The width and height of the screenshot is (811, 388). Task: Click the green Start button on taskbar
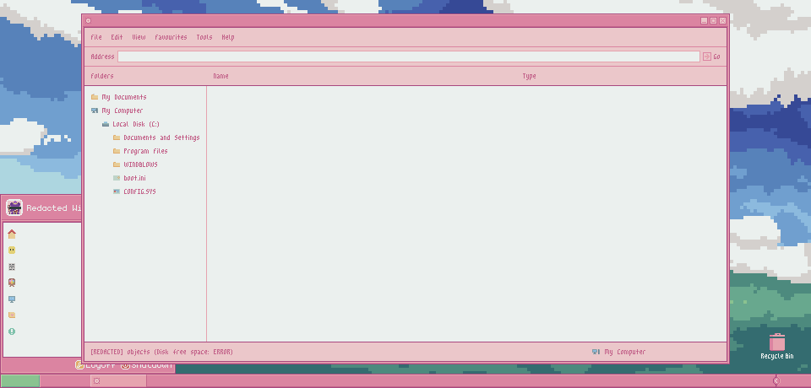pyautogui.click(x=20, y=381)
